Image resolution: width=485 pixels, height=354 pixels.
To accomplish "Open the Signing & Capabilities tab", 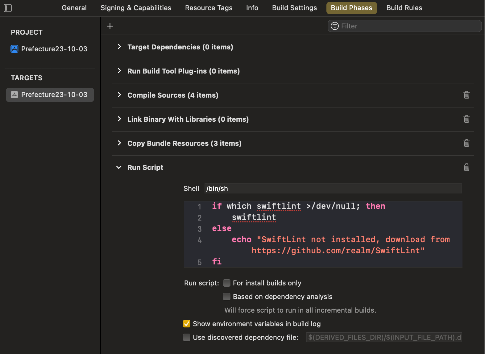I will pos(136,8).
